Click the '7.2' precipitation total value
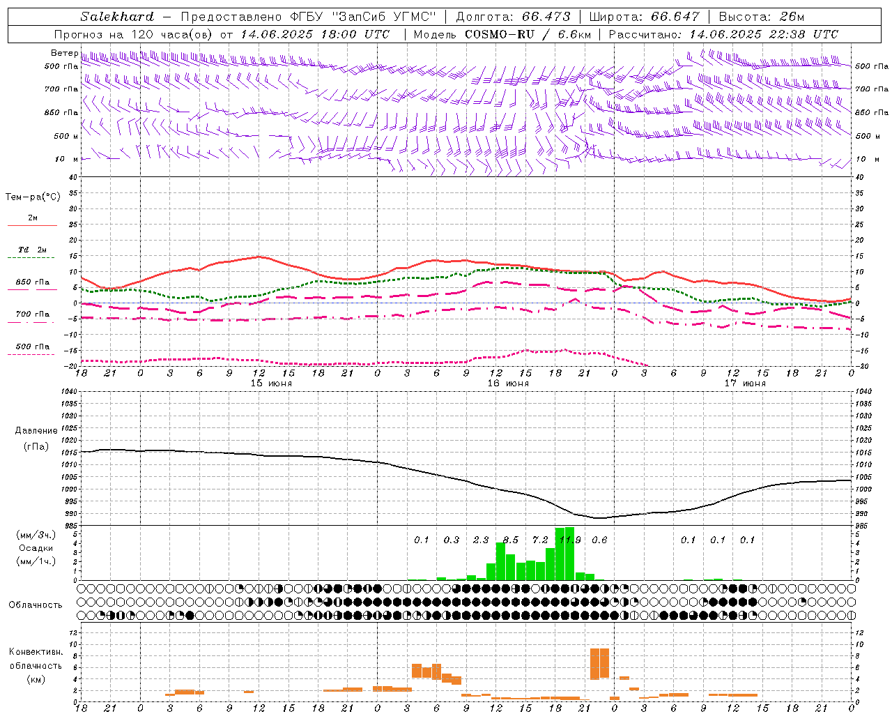 click(x=540, y=540)
